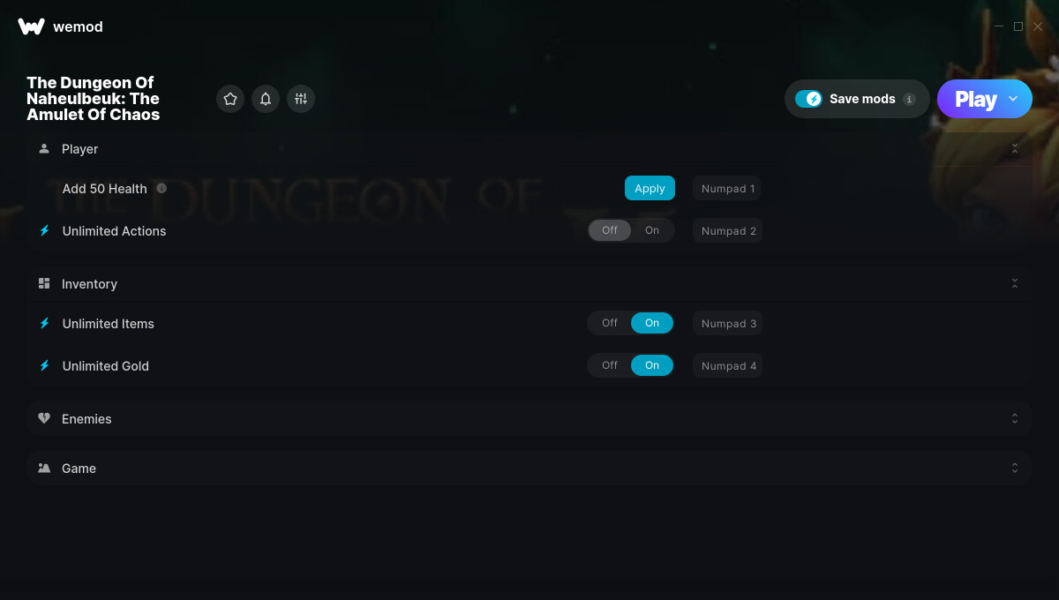This screenshot has height=600, width=1059.
Task: Collapse the Inventory section
Action: pyautogui.click(x=1015, y=283)
